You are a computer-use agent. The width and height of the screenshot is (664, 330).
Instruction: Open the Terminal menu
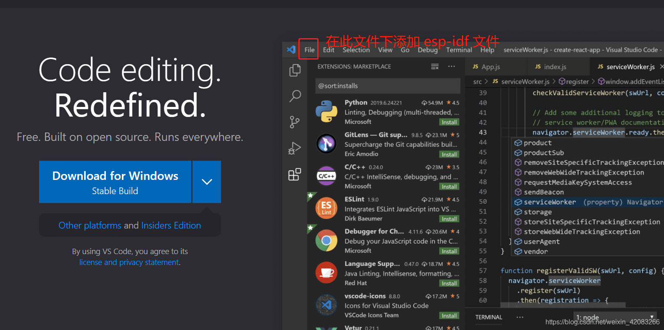[459, 50]
